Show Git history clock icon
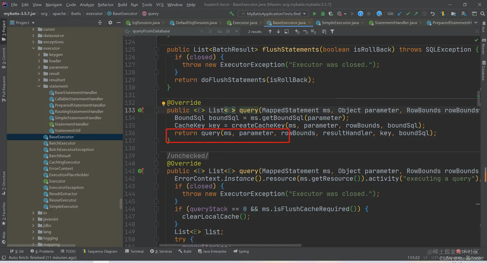Viewport: 487px width, 263px height. tap(425, 14)
